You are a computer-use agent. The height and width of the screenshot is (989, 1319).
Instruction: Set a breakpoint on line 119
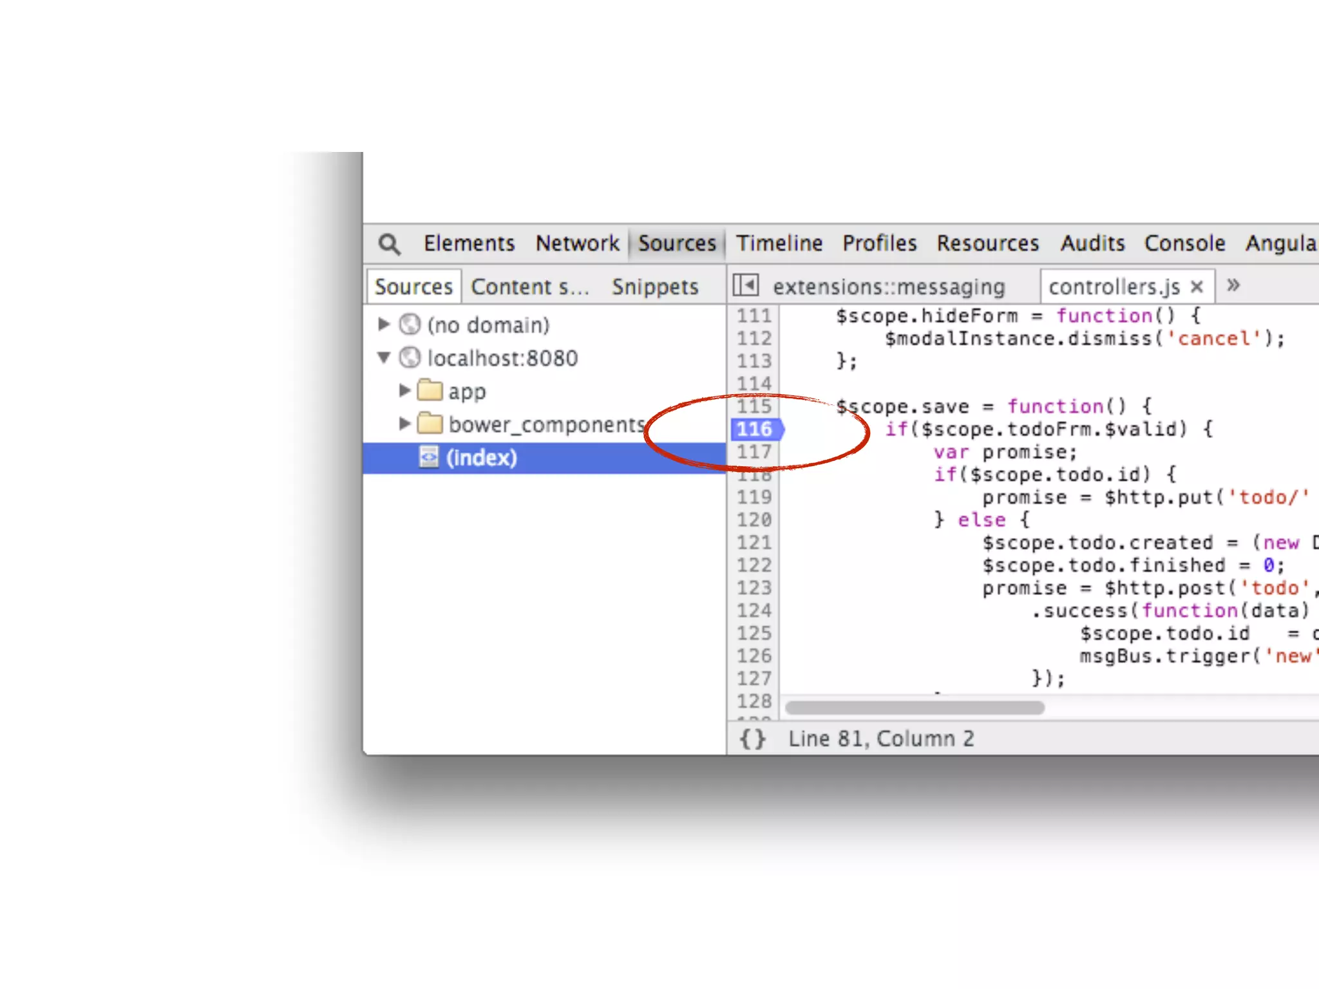pos(754,497)
